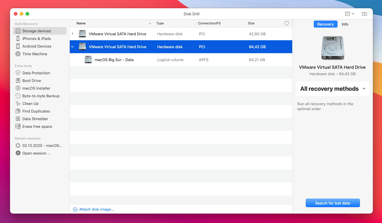The width and height of the screenshot is (382, 223).
Task: Switch to the Recovery tab
Action: (x=325, y=24)
